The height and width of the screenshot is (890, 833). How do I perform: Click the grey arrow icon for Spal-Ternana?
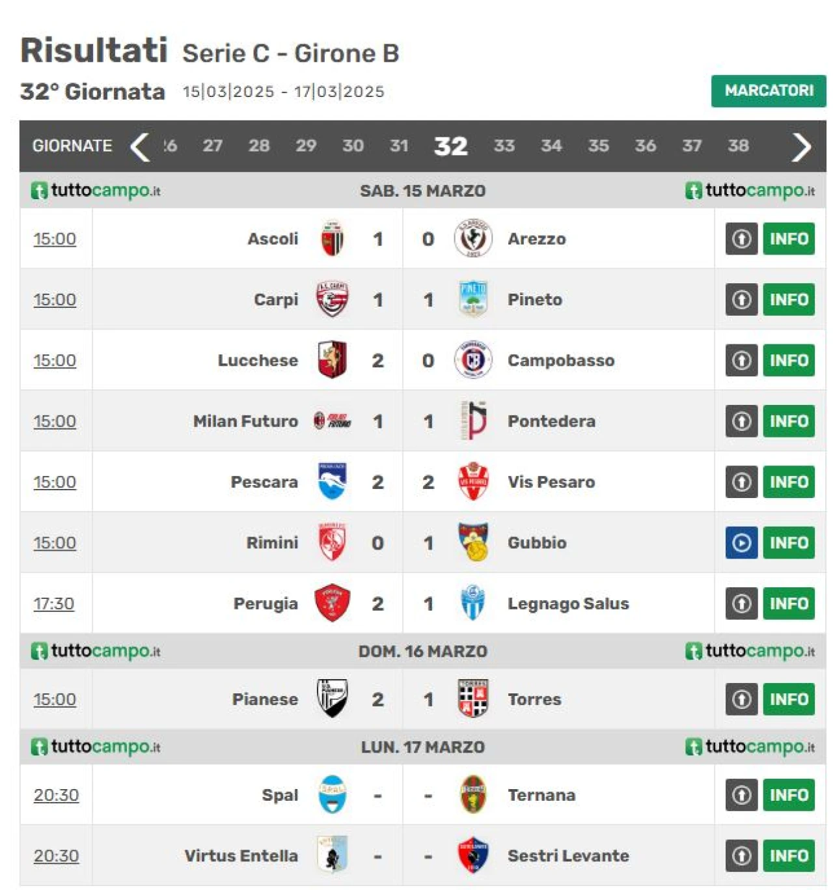pos(741,794)
